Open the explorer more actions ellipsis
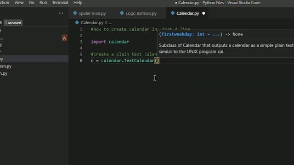294x165 pixels. tap(61, 13)
